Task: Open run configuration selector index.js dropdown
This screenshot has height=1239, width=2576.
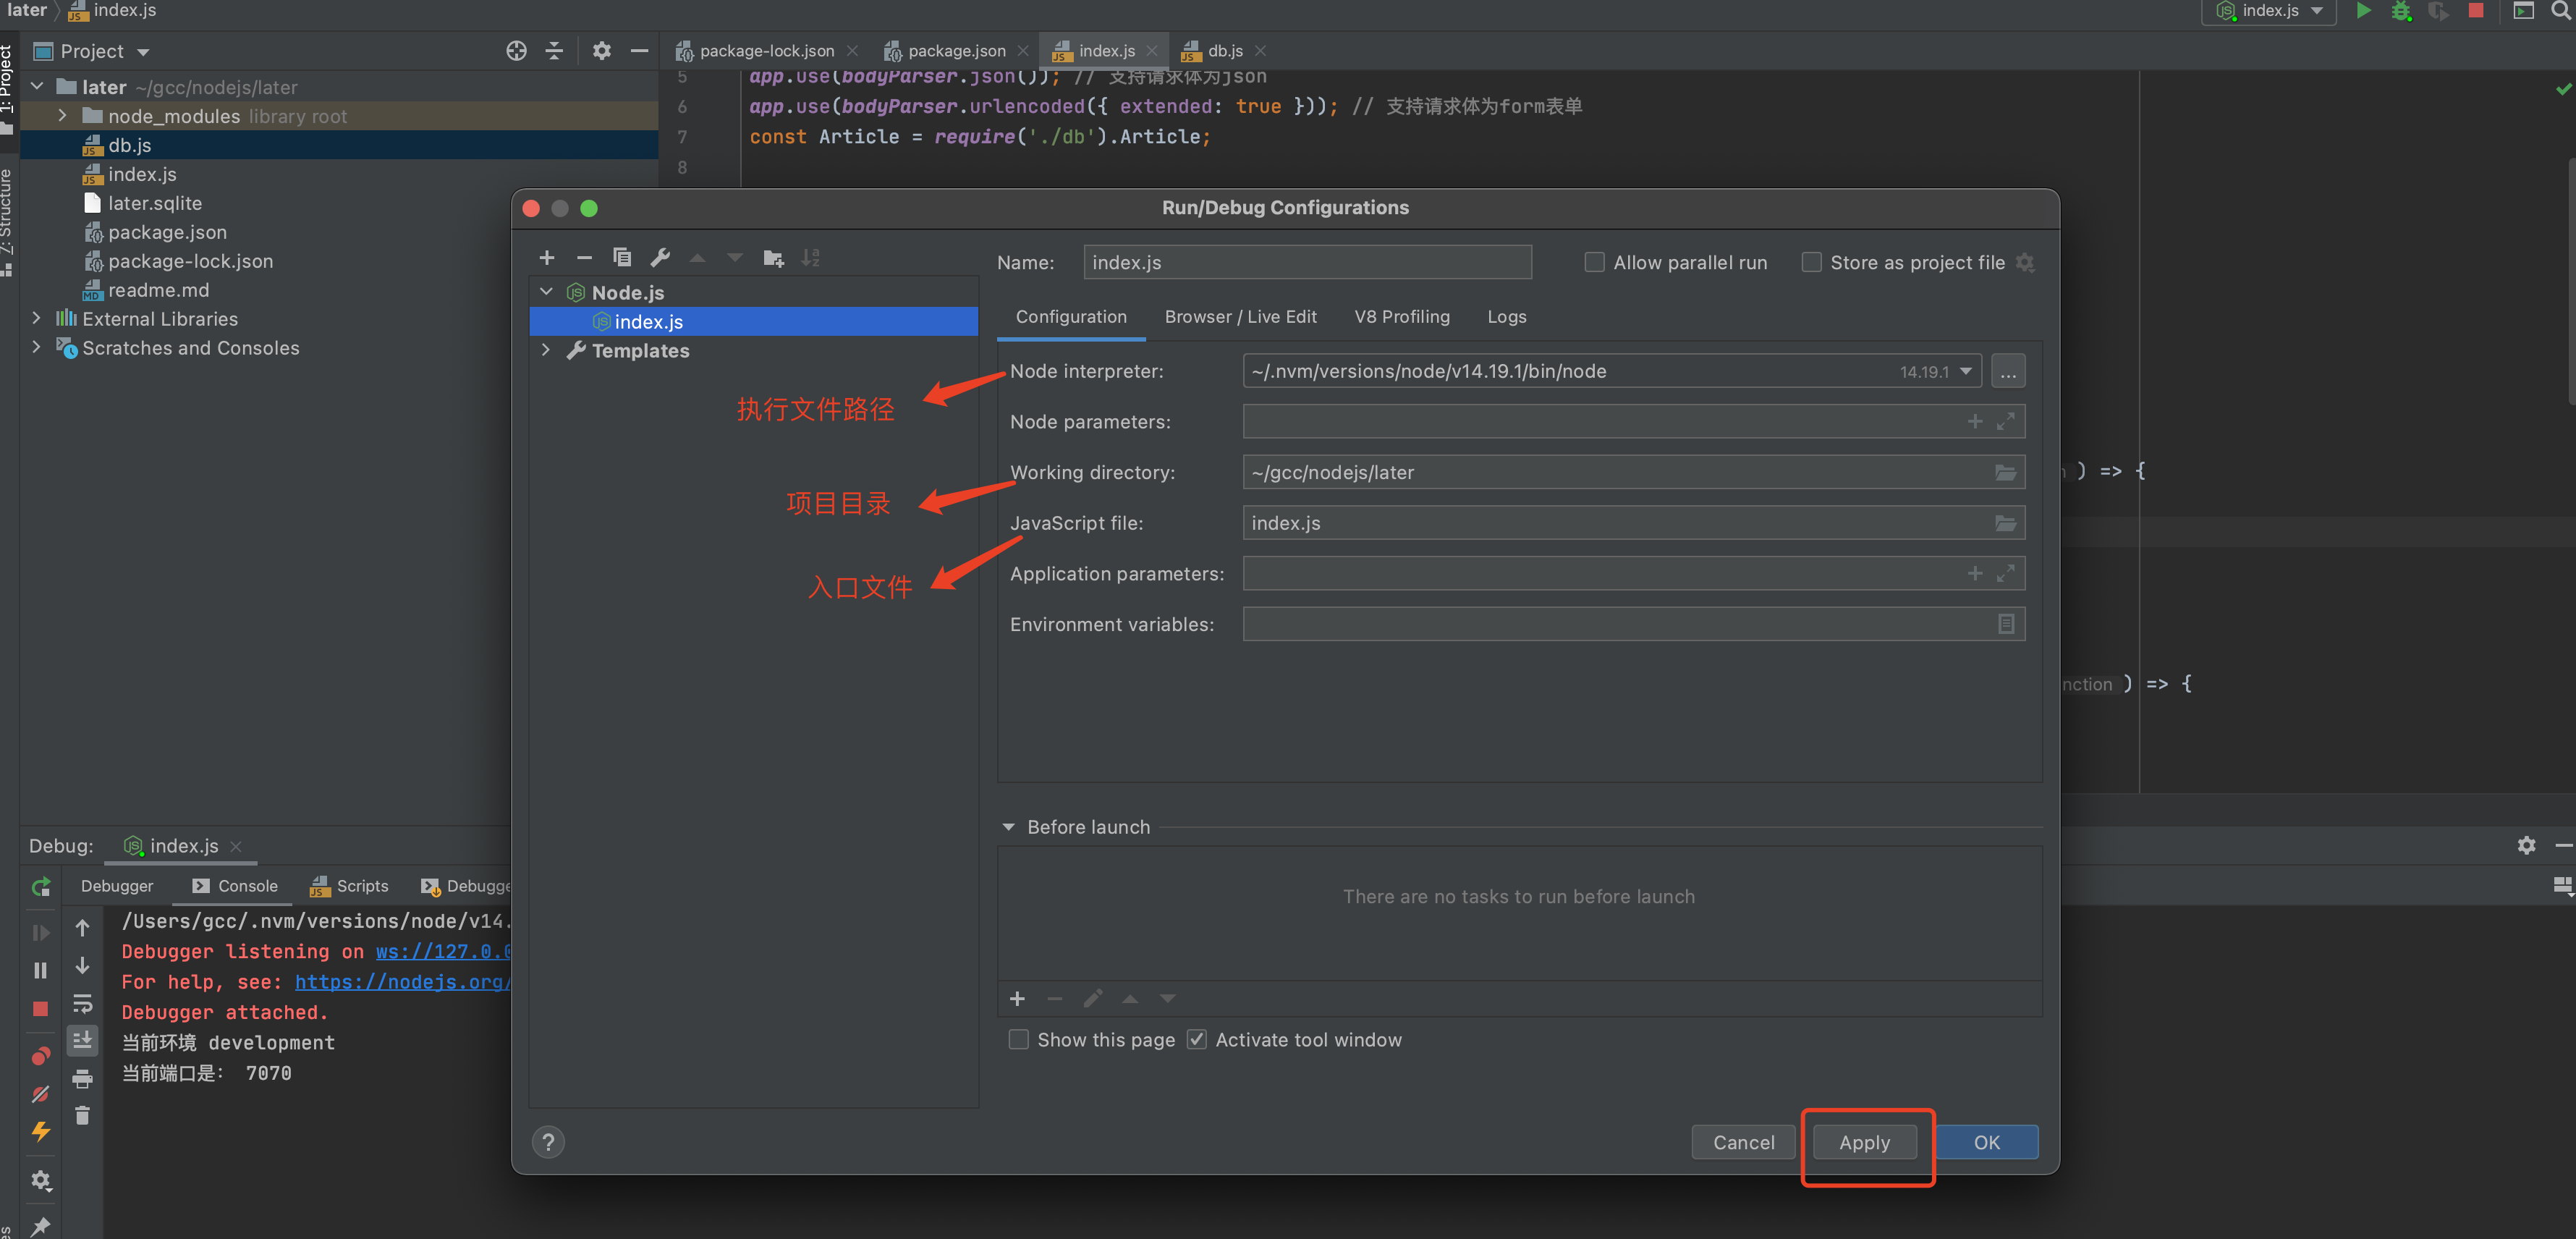Action: 2269,11
